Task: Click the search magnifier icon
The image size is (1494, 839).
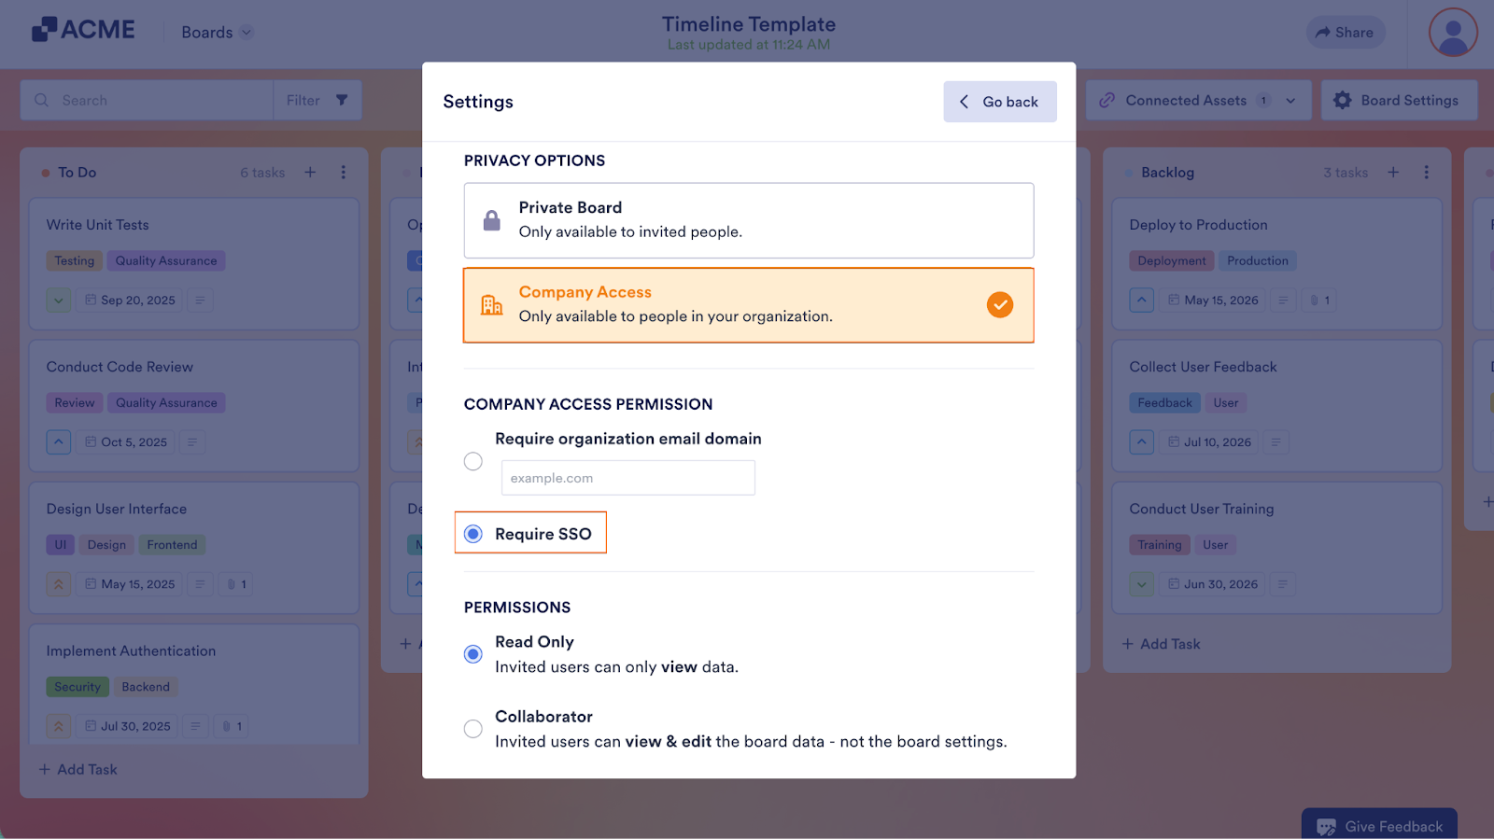Action: click(42, 100)
